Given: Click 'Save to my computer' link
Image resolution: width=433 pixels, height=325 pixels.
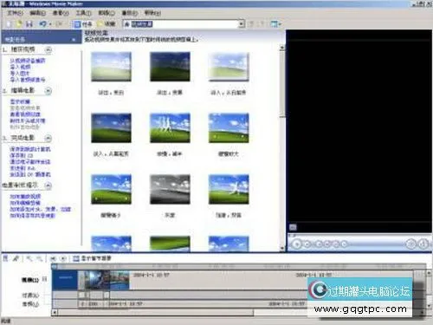Looking at the screenshot, I should point(30,149).
